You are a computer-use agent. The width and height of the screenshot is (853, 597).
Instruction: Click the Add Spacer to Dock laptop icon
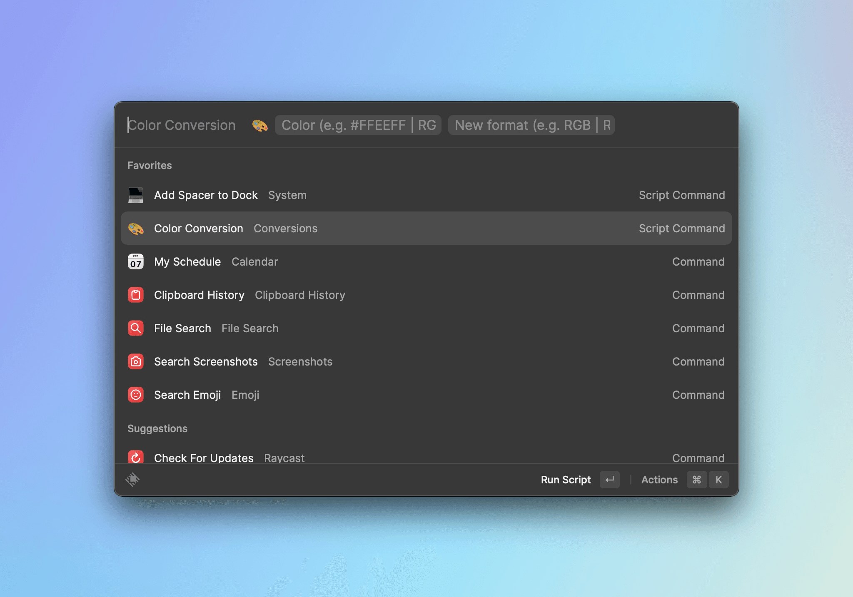pyautogui.click(x=136, y=195)
